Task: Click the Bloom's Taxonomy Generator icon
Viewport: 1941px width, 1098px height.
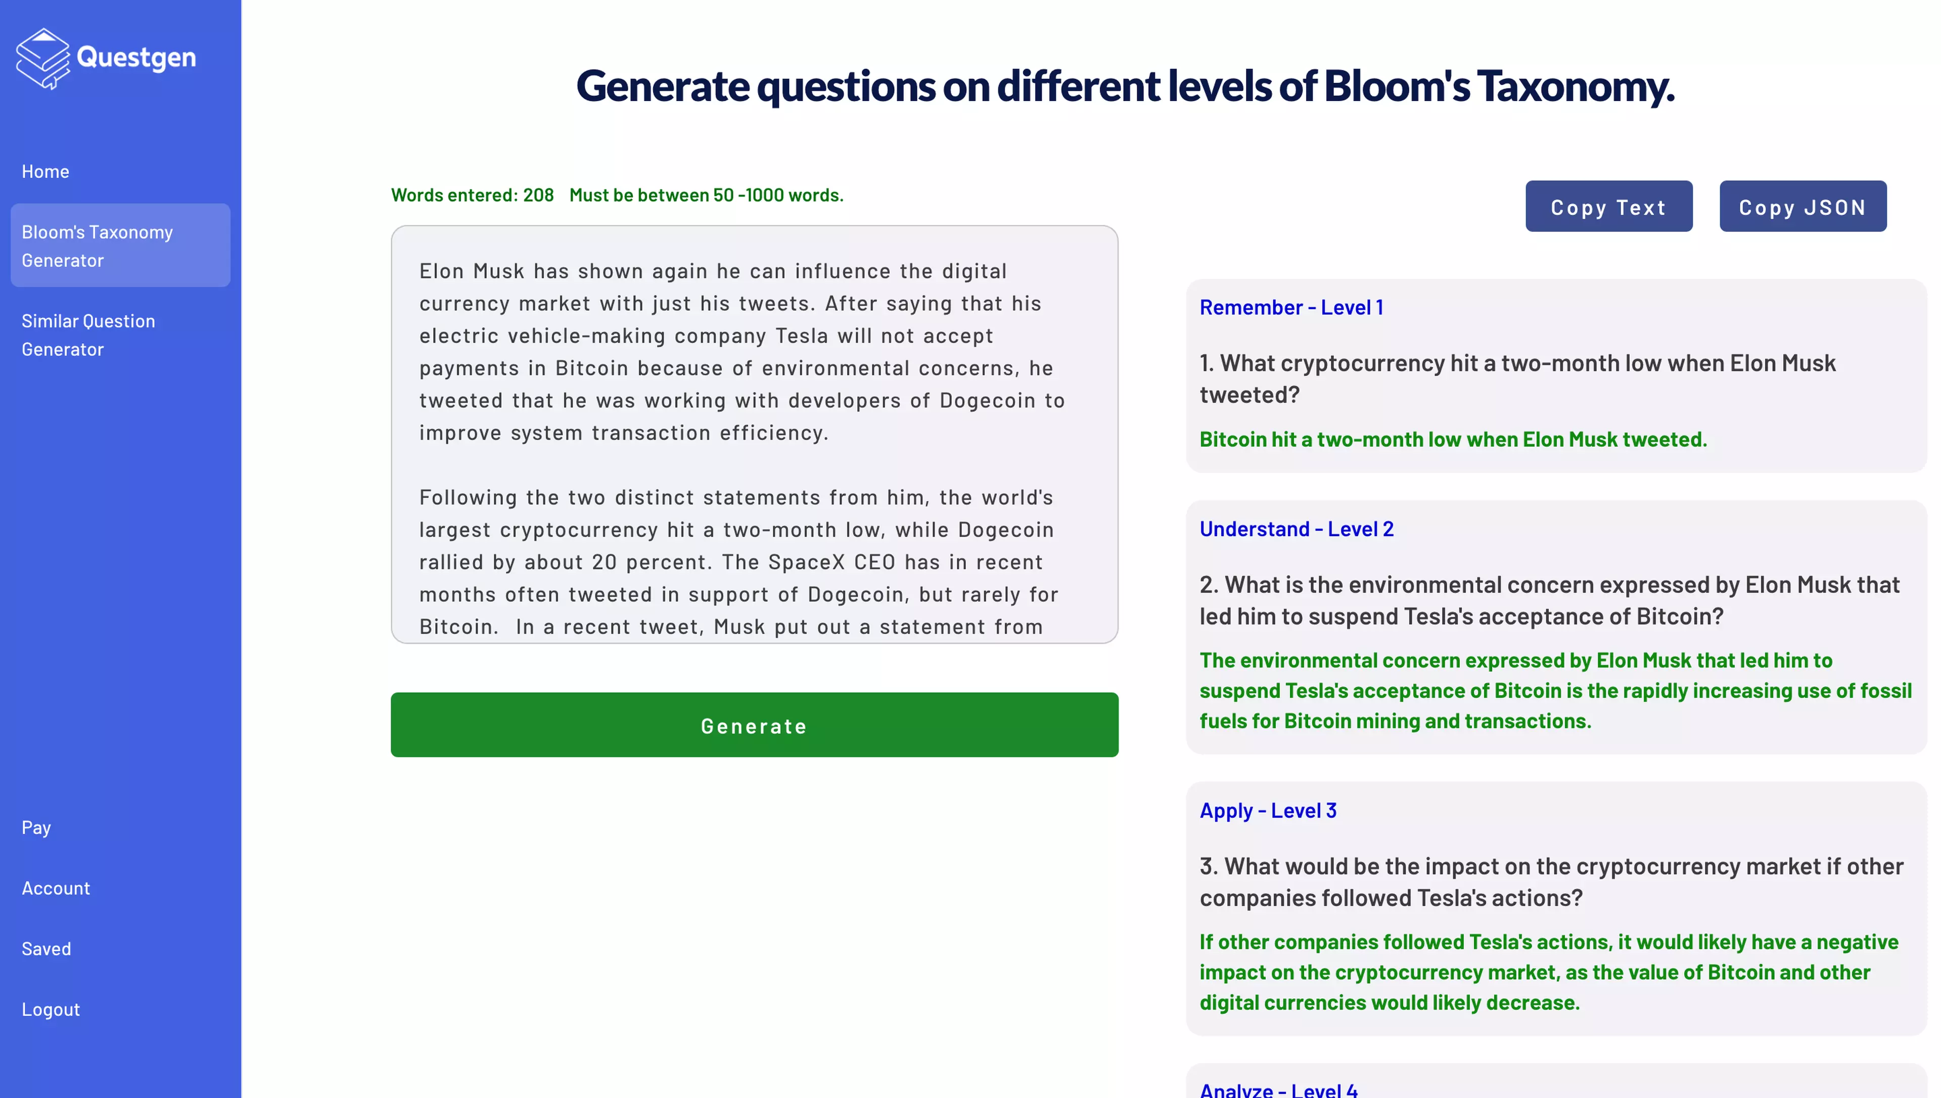Action: [x=120, y=245]
